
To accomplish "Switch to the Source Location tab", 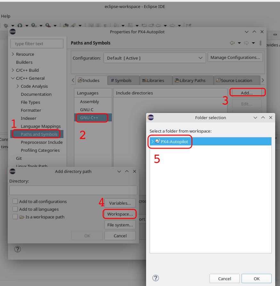I will (237, 80).
